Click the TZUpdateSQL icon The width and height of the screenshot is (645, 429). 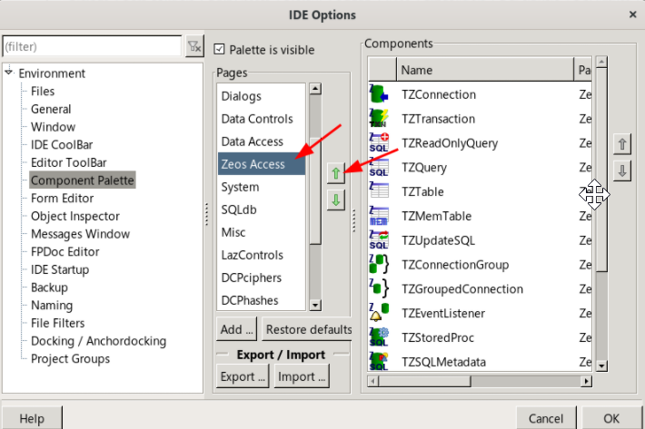click(379, 239)
